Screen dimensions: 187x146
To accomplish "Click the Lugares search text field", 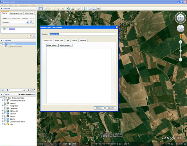I will 16,90.
